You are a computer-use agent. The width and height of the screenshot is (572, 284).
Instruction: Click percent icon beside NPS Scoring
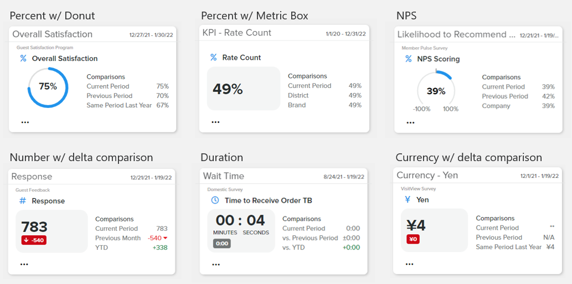409,59
